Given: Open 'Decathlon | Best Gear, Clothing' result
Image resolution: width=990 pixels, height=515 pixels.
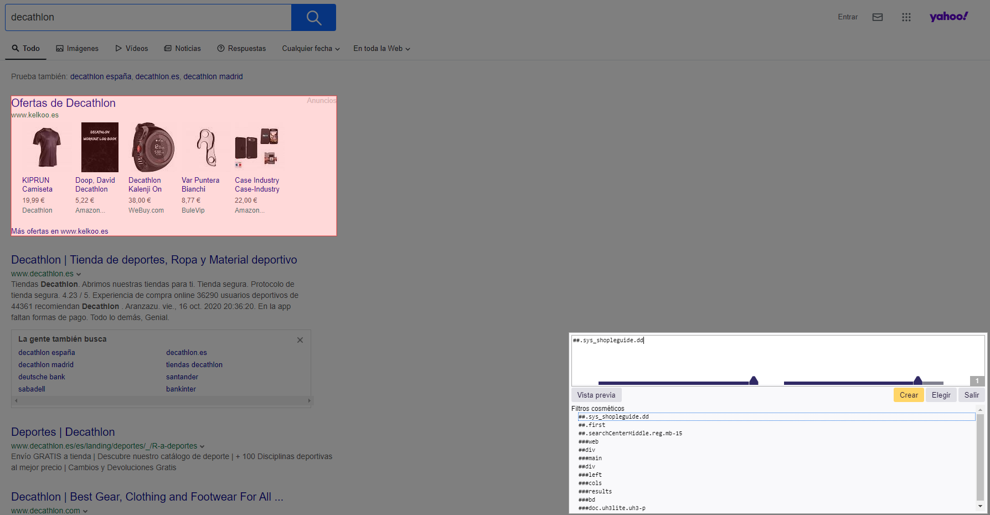Looking at the screenshot, I should pyautogui.click(x=147, y=497).
